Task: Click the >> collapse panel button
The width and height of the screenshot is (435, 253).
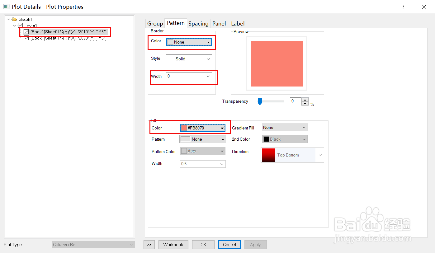Action: tap(149, 245)
